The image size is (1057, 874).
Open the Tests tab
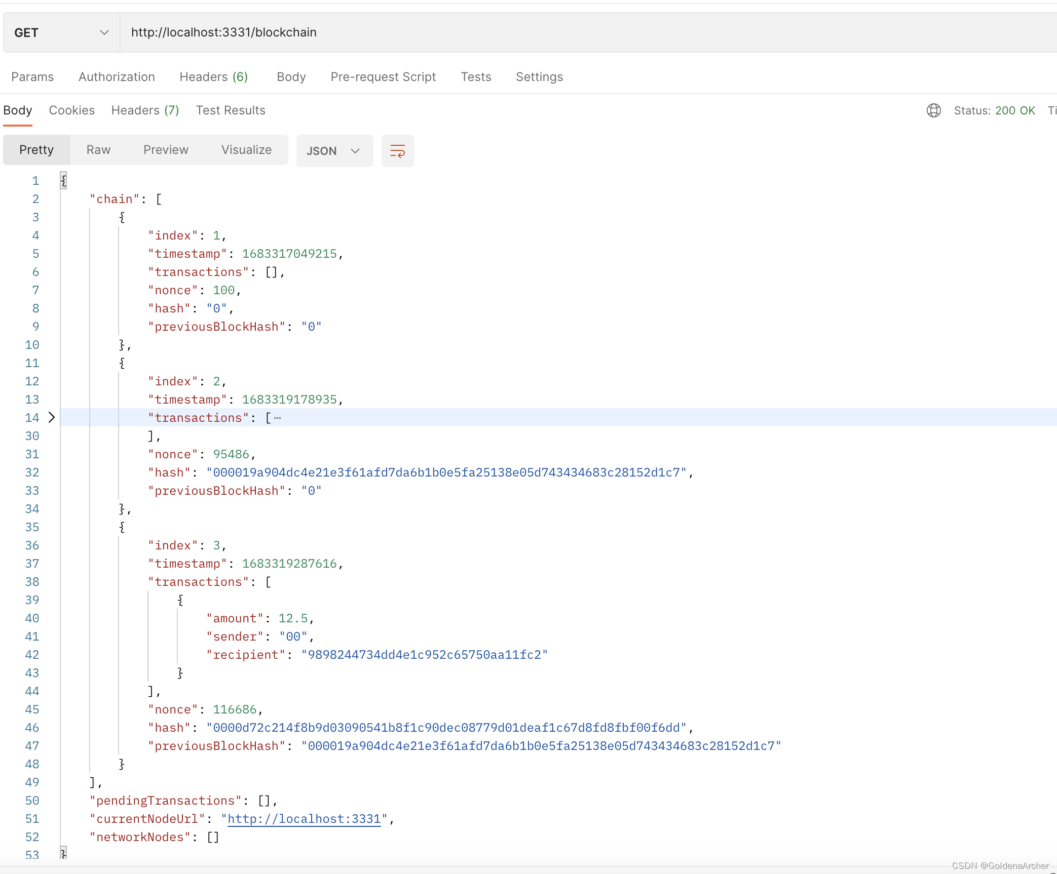(x=475, y=77)
